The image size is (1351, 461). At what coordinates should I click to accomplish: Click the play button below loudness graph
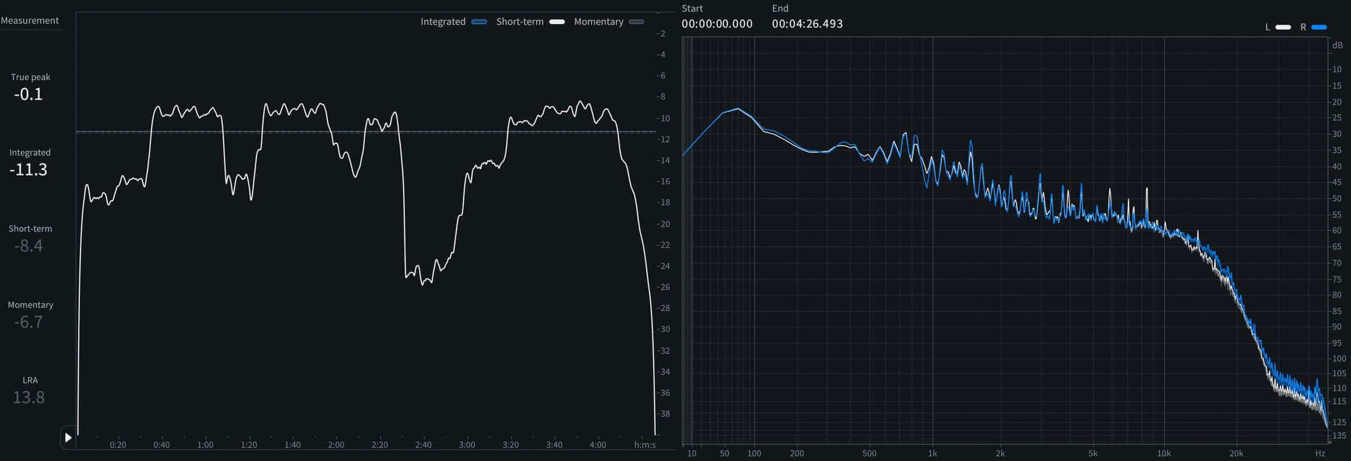(68, 437)
